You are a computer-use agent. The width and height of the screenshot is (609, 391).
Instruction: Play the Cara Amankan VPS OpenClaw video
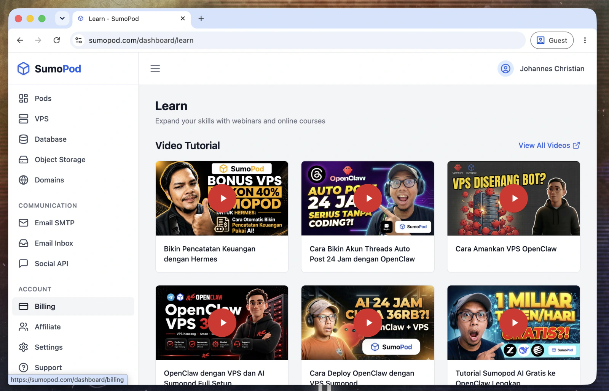[x=514, y=198]
